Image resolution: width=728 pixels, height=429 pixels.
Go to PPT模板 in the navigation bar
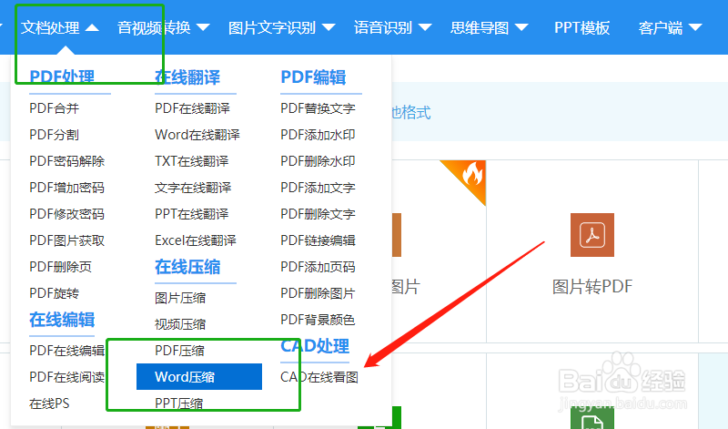(x=581, y=28)
